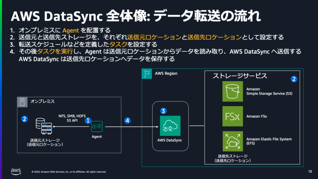The width and height of the screenshot is (318, 179).
Task: Select the on-premises building icon
Action: point(22,102)
